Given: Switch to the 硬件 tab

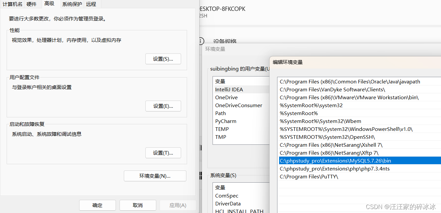Looking at the screenshot, I should pyautogui.click(x=32, y=4).
